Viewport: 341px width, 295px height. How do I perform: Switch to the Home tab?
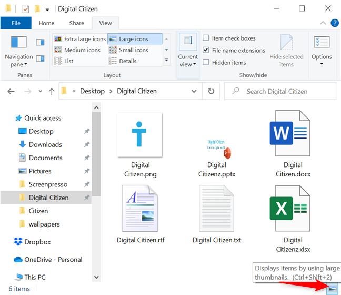(46, 23)
